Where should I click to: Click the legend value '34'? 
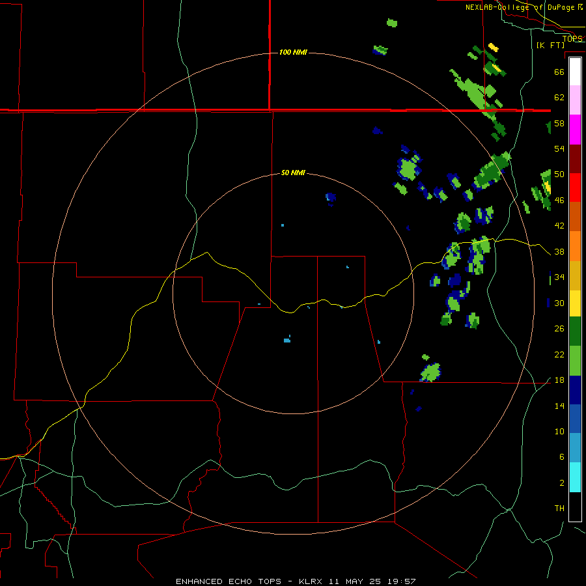559,277
